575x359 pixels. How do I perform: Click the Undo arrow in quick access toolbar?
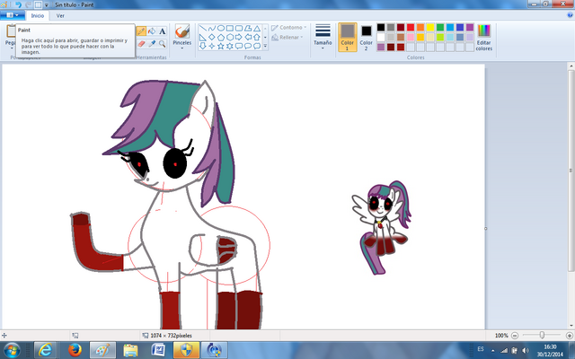coord(18,4)
